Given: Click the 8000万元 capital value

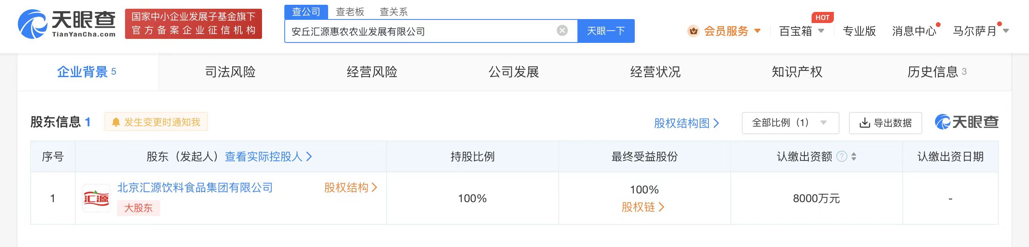Looking at the screenshot, I should pyautogui.click(x=816, y=199).
